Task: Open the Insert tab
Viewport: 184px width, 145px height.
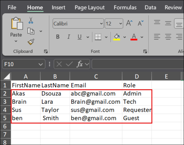Action: (58, 7)
